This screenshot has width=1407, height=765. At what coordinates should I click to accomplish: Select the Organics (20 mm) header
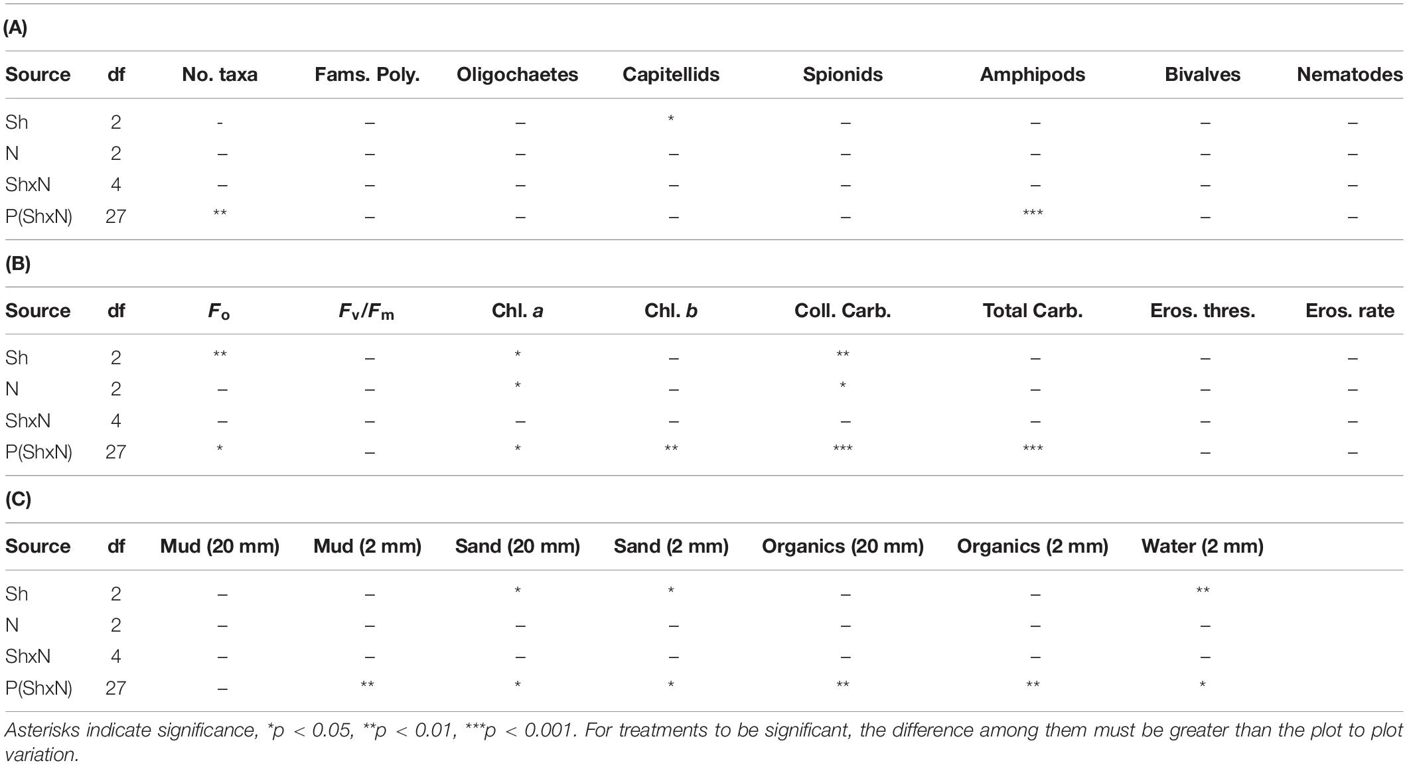[x=842, y=546]
